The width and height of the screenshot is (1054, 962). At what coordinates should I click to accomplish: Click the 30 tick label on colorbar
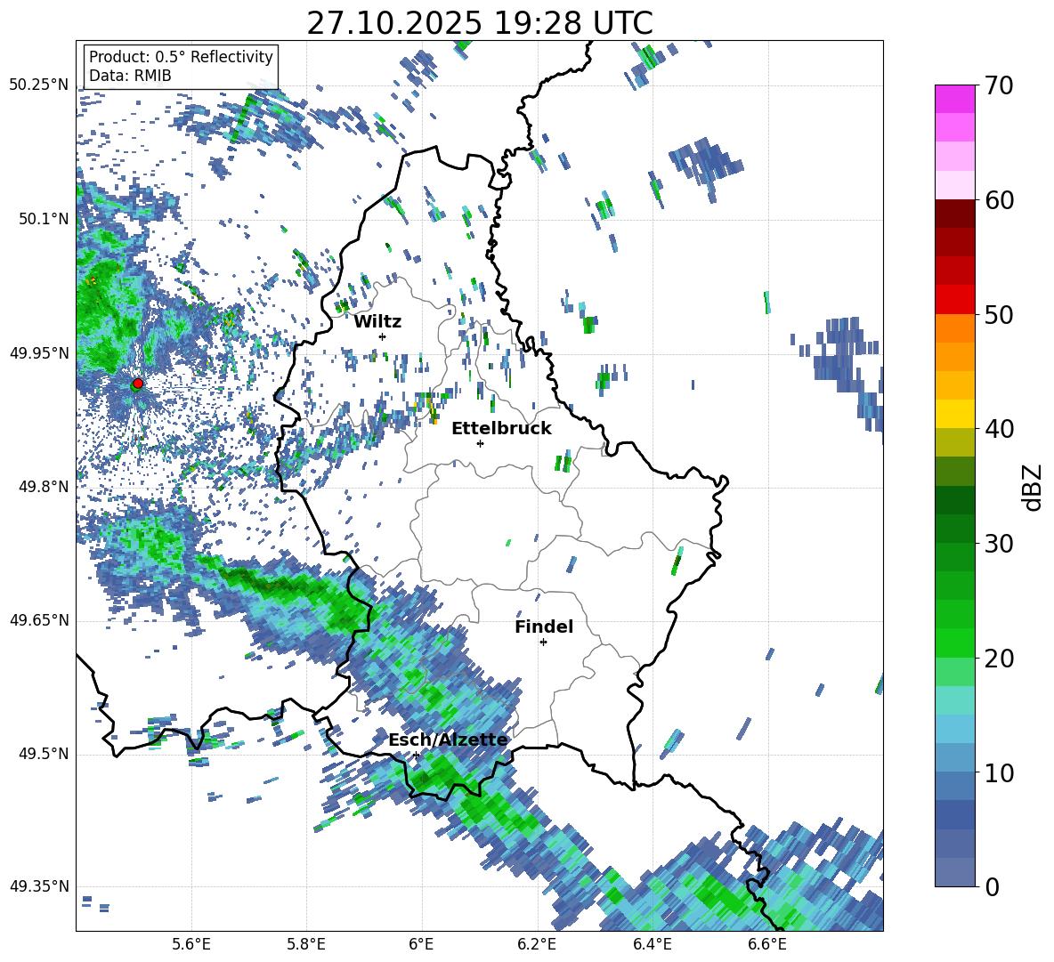[x=999, y=544]
